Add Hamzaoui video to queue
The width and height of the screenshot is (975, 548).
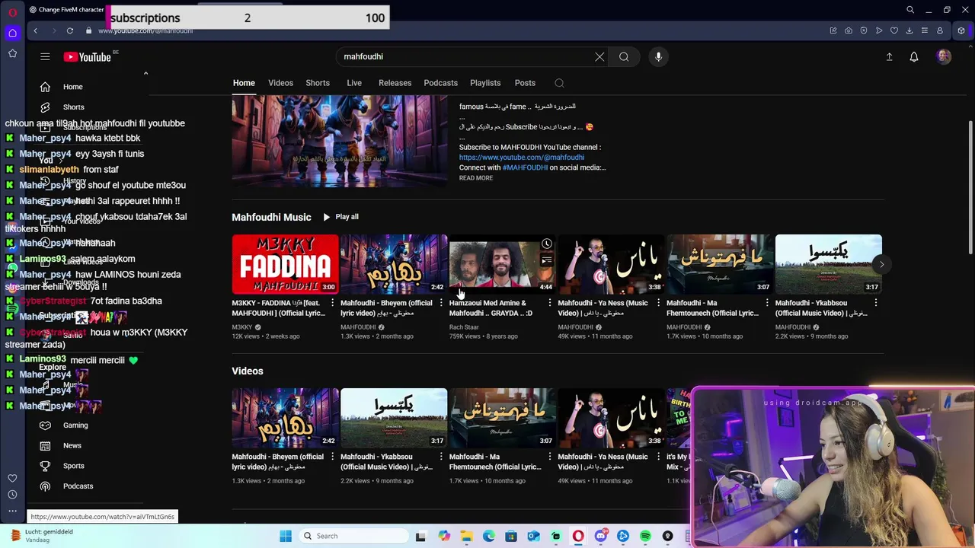click(547, 260)
